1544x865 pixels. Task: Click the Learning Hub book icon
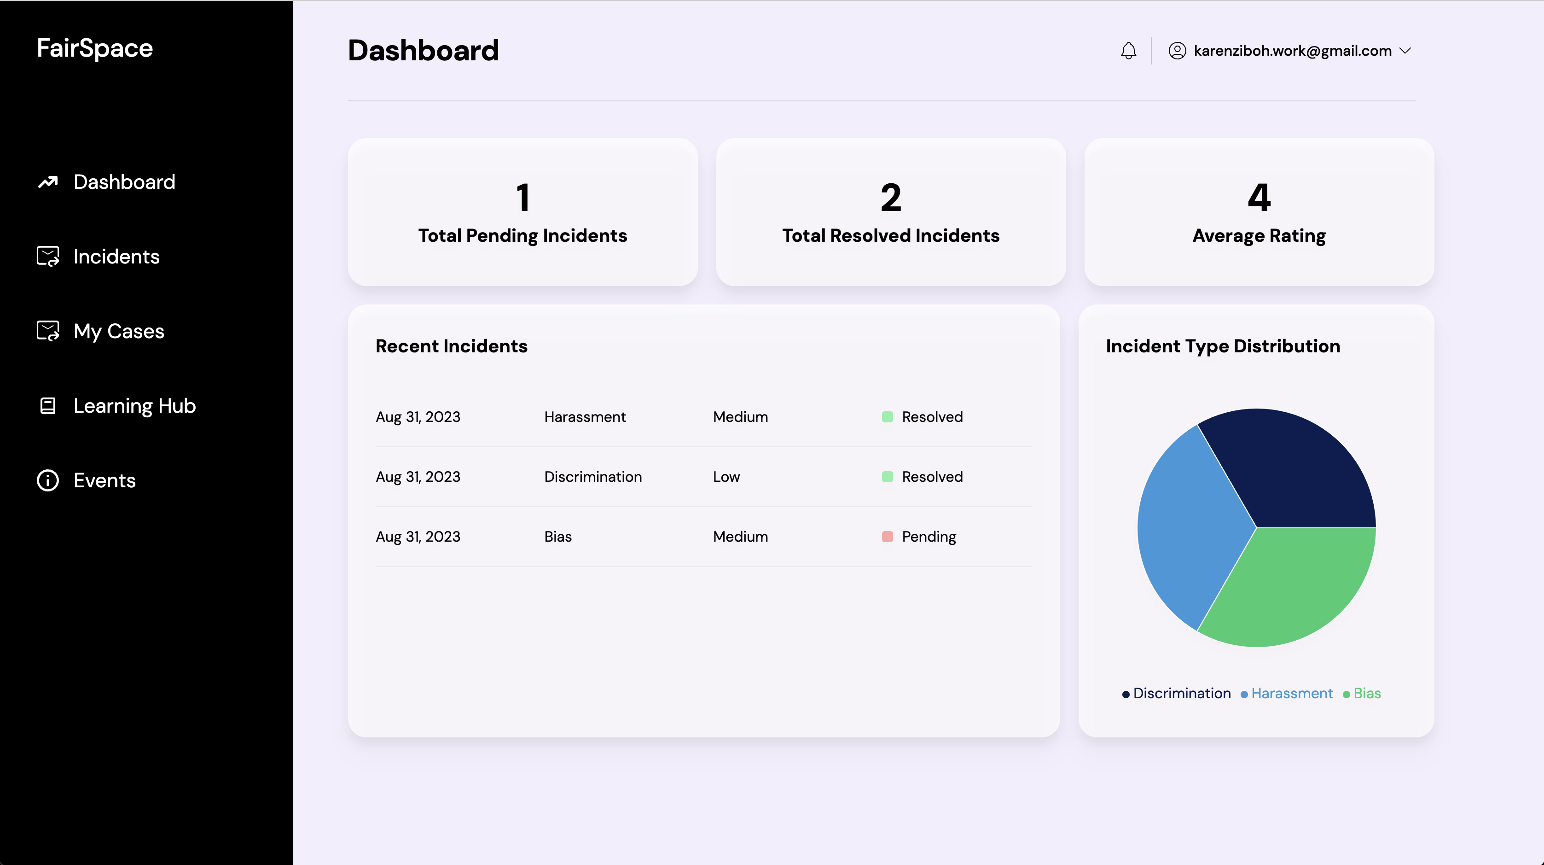pyautogui.click(x=47, y=405)
